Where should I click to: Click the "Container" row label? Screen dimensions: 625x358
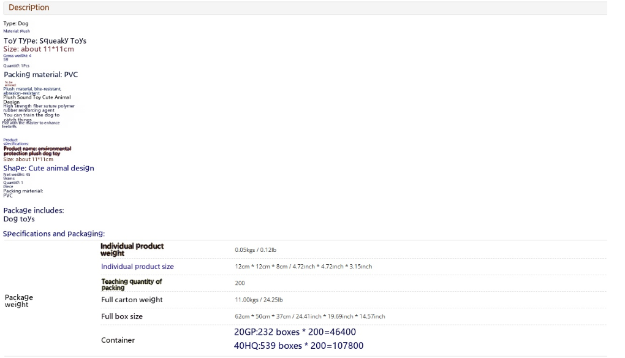pos(118,340)
